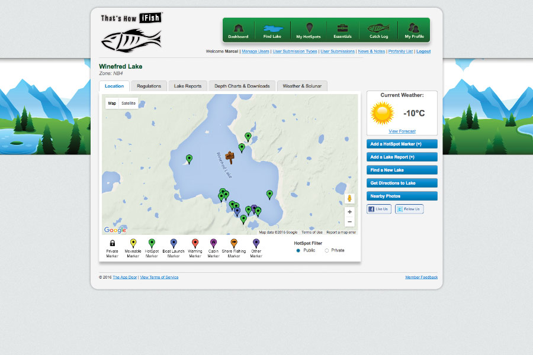This screenshot has height=355, width=533.
Task: Open My HotSpots pin icon
Action: pos(308,30)
